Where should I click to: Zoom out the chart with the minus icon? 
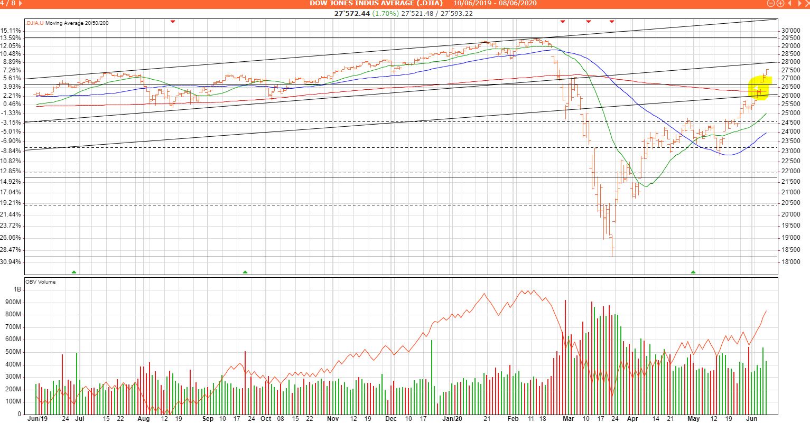pyautogui.click(x=771, y=3)
